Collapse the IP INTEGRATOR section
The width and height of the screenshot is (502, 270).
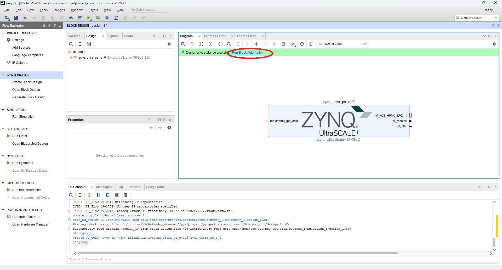3,75
